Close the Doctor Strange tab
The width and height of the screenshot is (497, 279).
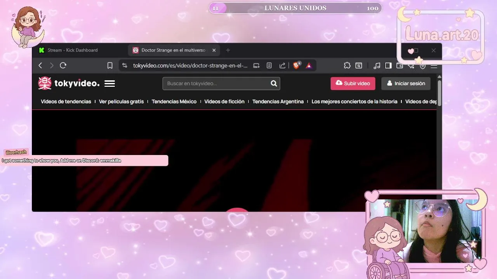point(214,50)
